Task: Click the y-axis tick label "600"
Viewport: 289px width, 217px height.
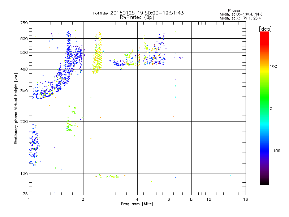Action: 24,39
